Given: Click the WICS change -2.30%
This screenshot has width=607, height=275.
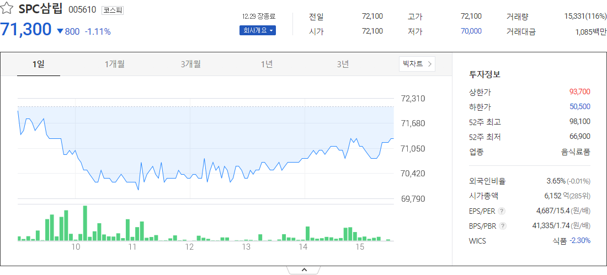Looking at the screenshot, I should pyautogui.click(x=580, y=241).
